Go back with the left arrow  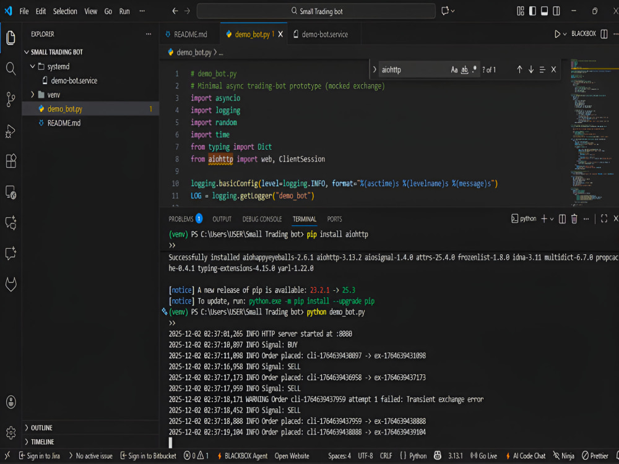click(x=175, y=11)
